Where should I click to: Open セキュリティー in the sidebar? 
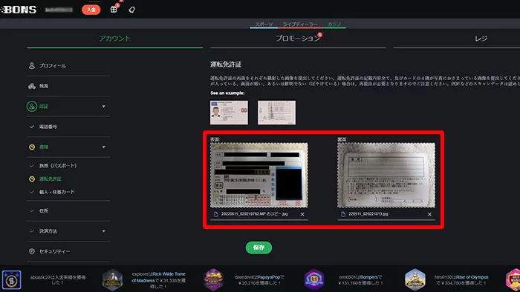(55, 251)
